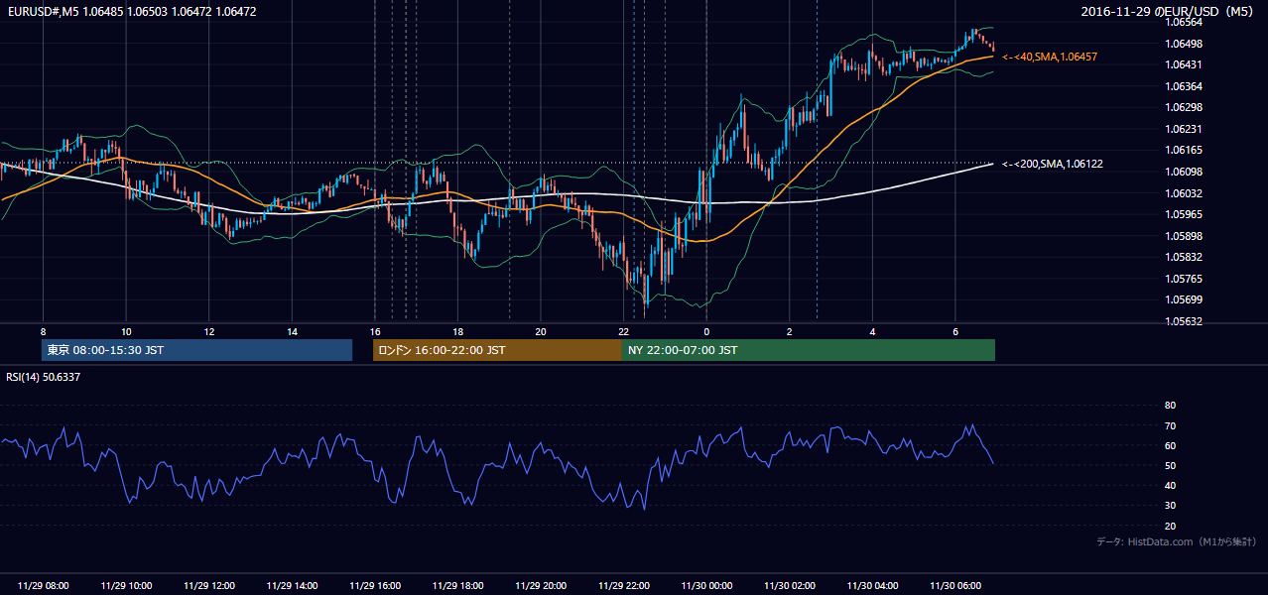Click price axis value 1.06431
The height and width of the screenshot is (595, 1268).
(x=1184, y=64)
